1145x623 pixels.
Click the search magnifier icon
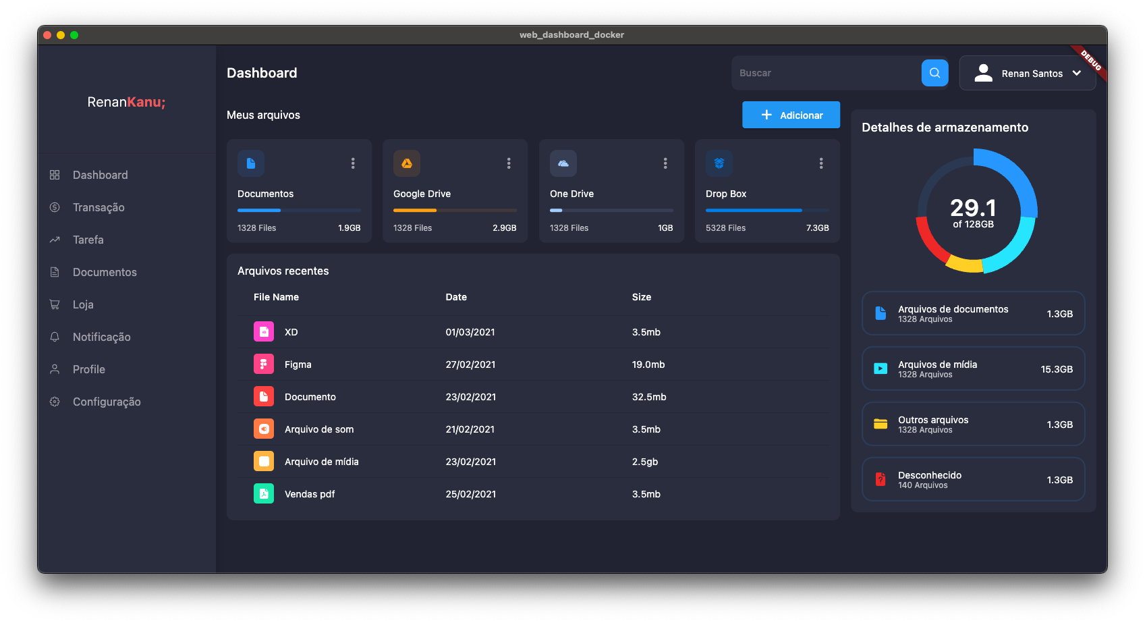[934, 72]
